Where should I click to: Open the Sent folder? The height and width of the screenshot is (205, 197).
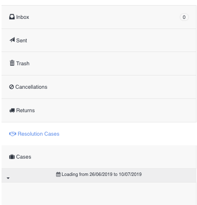click(x=99, y=40)
